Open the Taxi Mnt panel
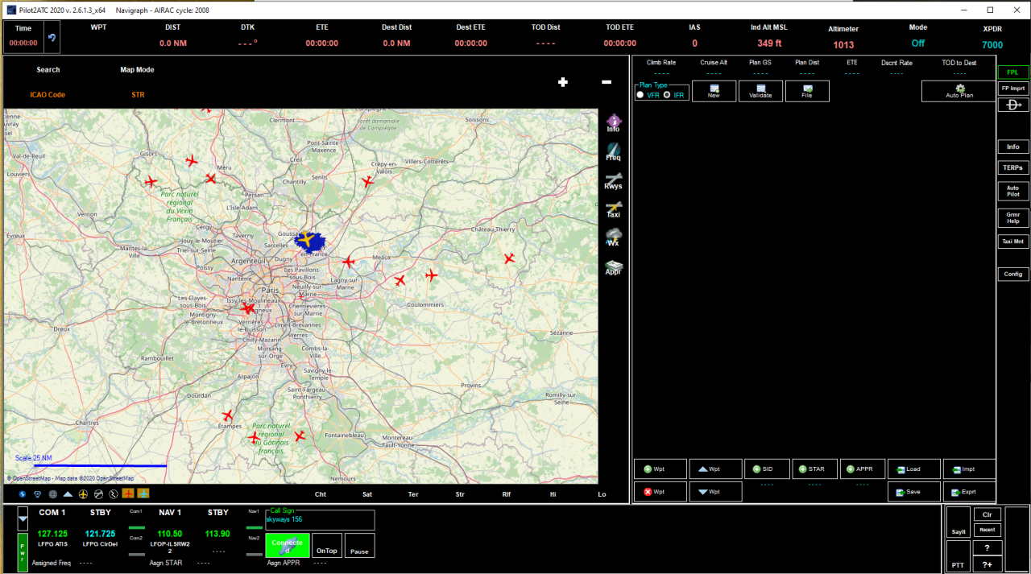This screenshot has height=574, width=1031. point(1013,242)
